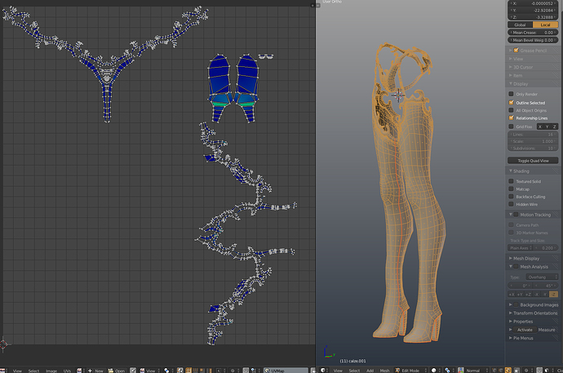Select Local transform space

point(545,24)
